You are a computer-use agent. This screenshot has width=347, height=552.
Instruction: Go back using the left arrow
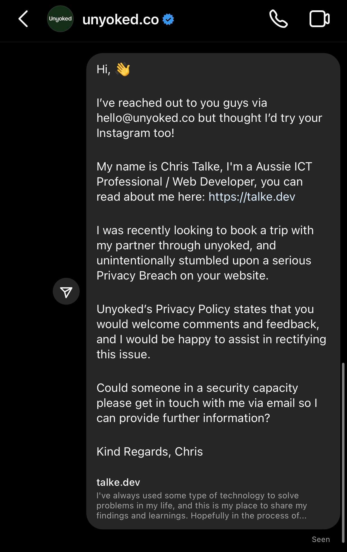tap(23, 19)
